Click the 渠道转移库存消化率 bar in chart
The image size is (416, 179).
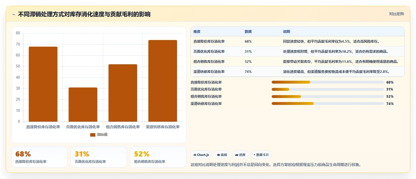tap(162, 81)
